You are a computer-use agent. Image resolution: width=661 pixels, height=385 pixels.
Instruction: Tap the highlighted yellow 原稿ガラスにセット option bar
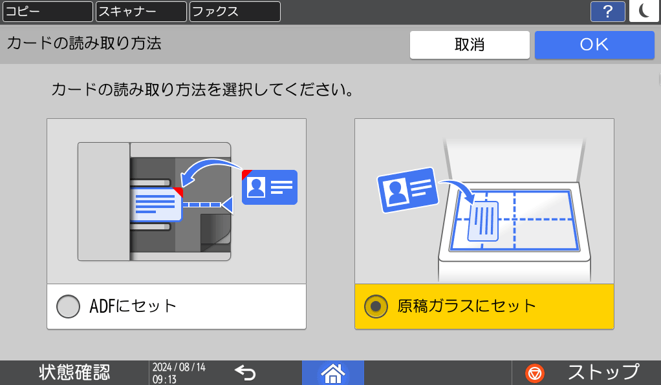coord(484,306)
